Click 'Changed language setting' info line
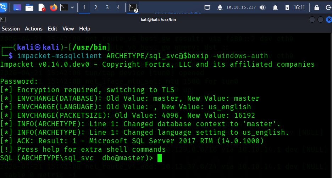The image size is (332, 178). point(145,132)
